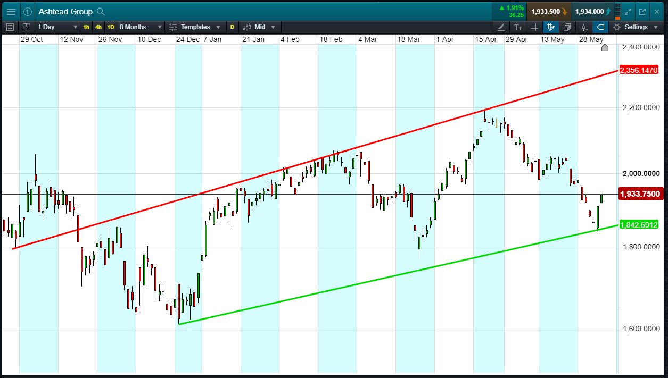Click the 4 Mar date label
The width and height of the screenshot is (668, 378).
pyautogui.click(x=368, y=39)
